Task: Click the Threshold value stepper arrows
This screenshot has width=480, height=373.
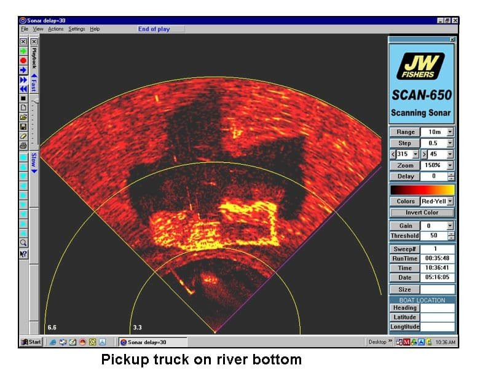Action: (x=450, y=235)
